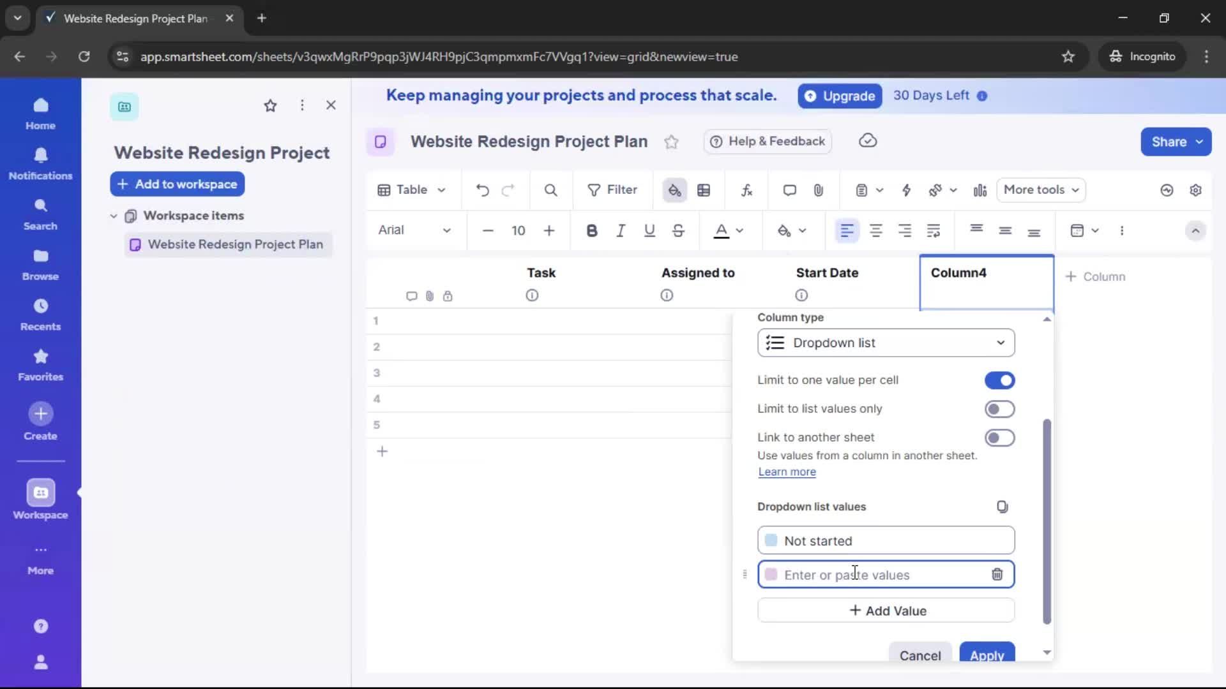
Task: Expand the More tools dropdown
Action: [1041, 190]
